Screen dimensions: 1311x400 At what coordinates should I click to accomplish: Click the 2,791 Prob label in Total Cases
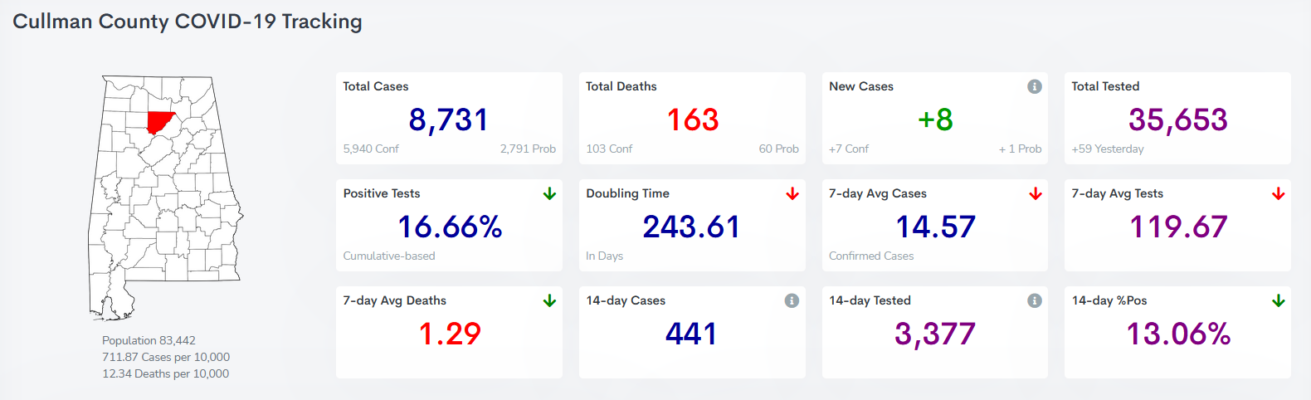pos(528,149)
